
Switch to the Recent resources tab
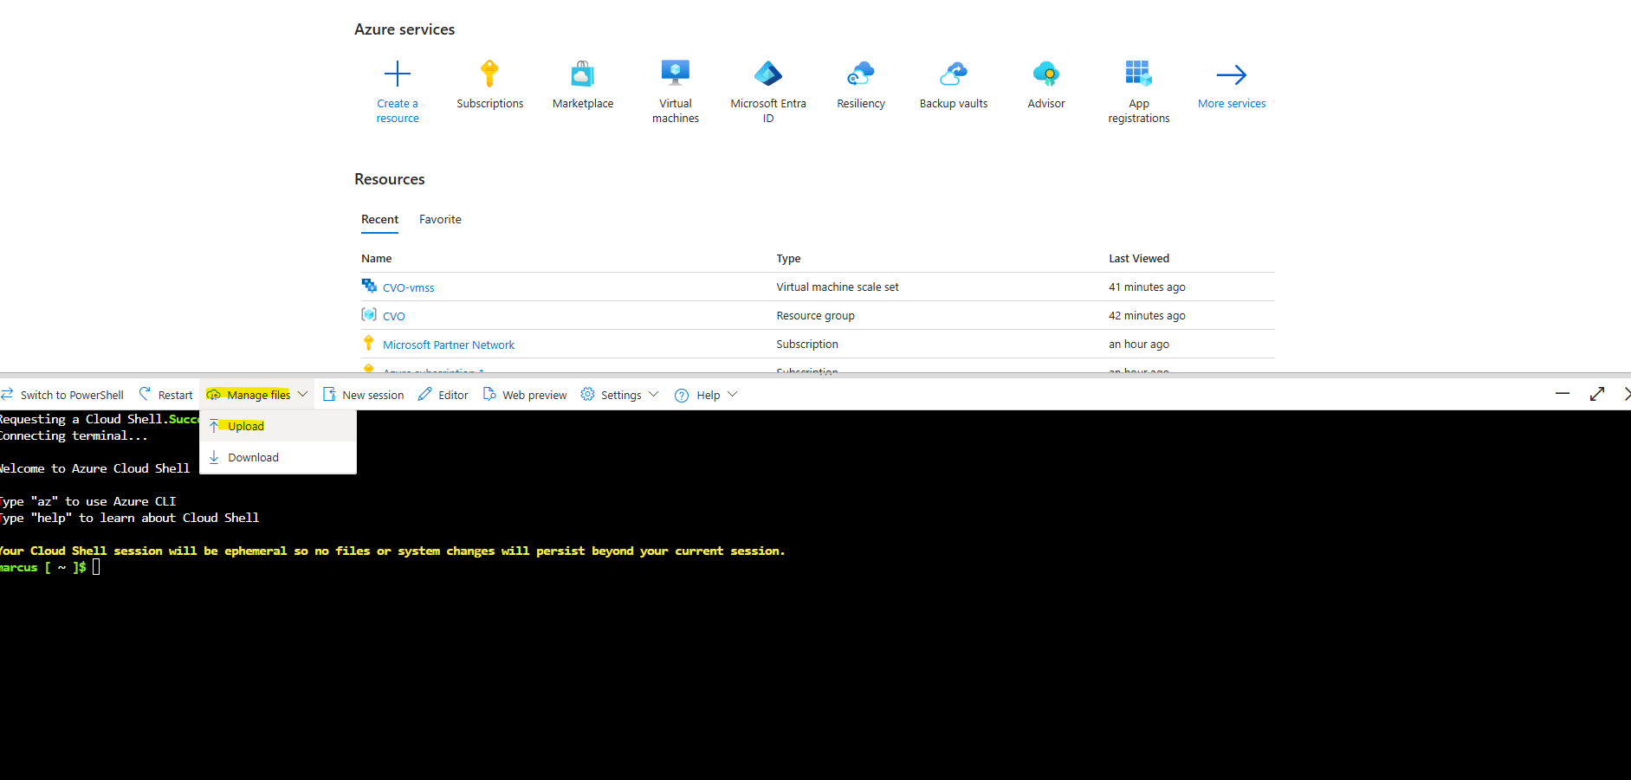(x=379, y=220)
